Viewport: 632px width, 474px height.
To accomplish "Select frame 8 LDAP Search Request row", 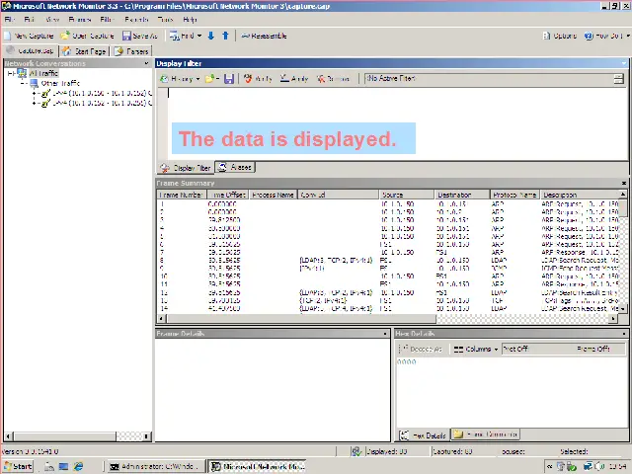I will coord(389,261).
